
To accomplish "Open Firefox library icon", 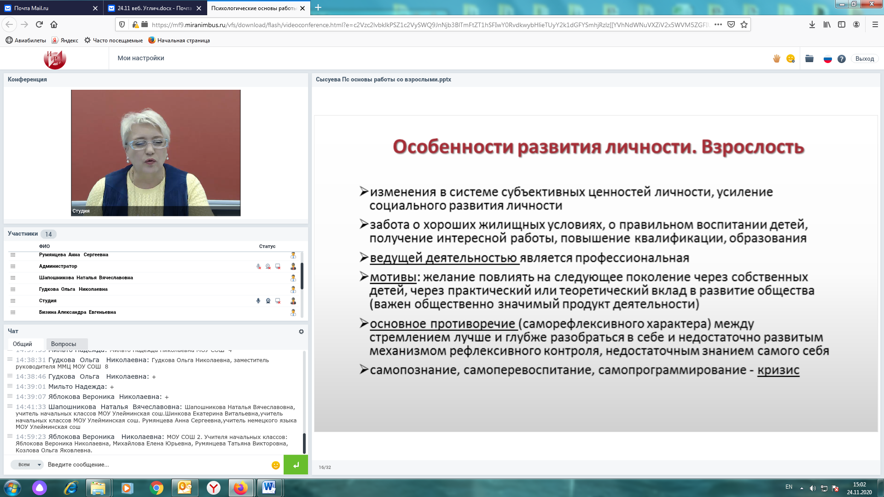I will tap(827, 24).
